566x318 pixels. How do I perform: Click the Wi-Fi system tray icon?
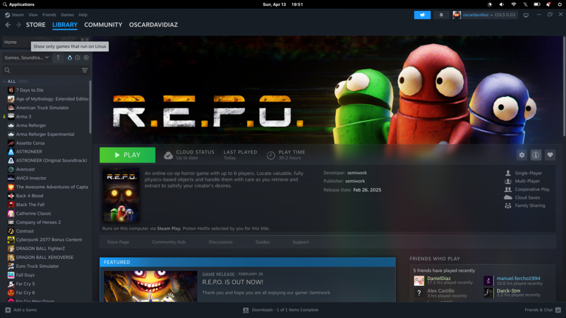tap(513, 4)
